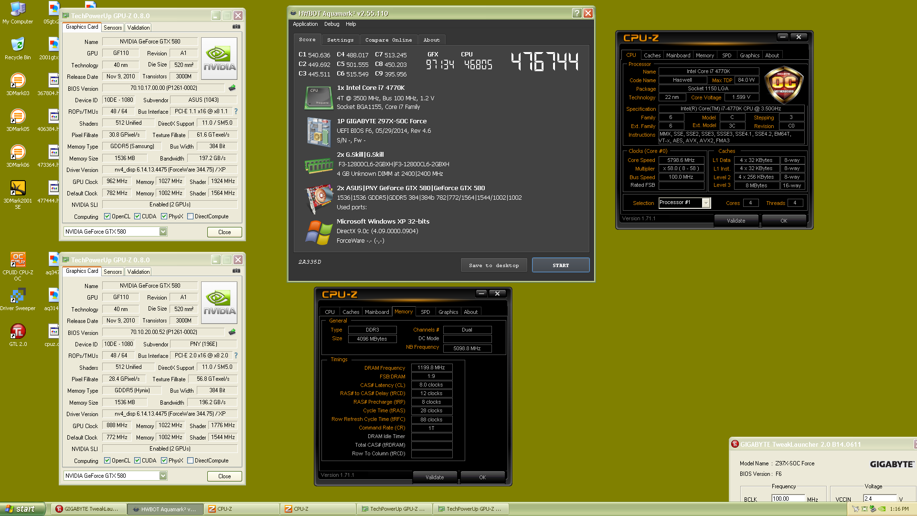The height and width of the screenshot is (516, 917).
Task: Click Close button in top GPU-Z
Action: point(224,232)
